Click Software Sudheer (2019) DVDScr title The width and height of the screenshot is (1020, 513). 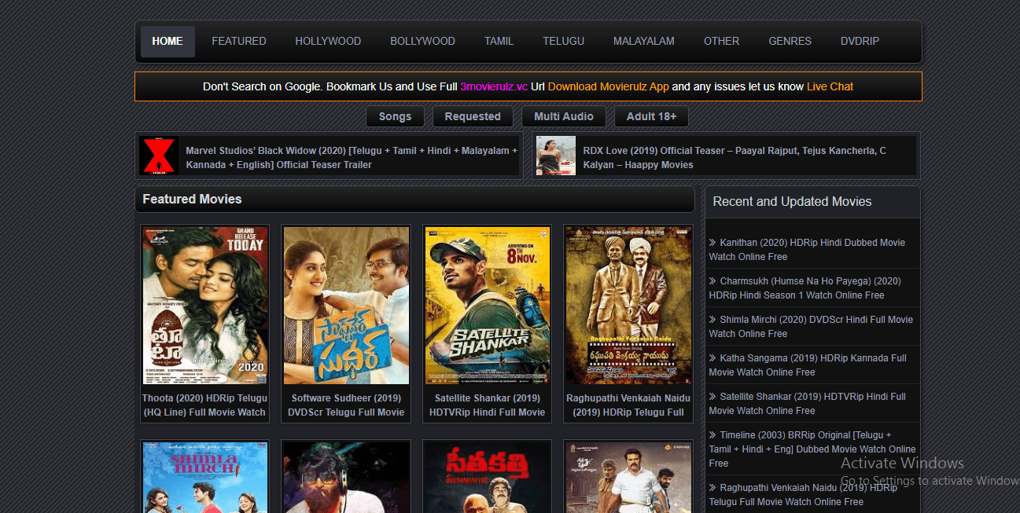(x=346, y=405)
